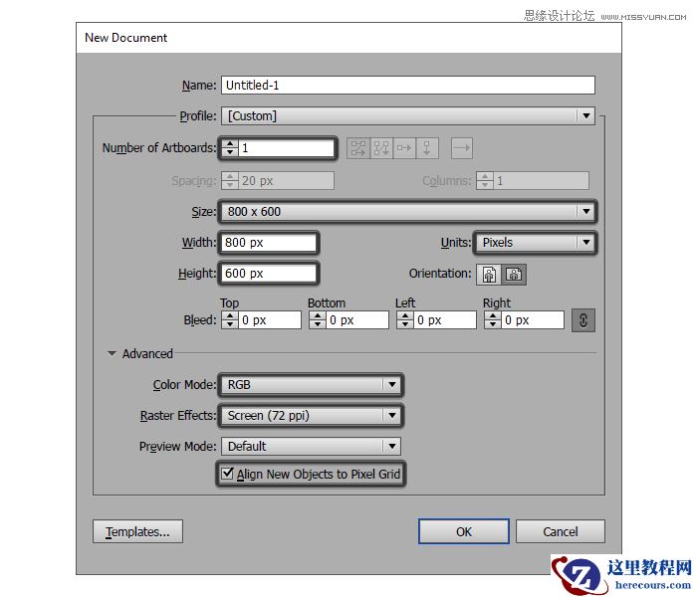Image resolution: width=697 pixels, height=597 pixels.
Task: Decrease Left bleed with down arrow
Action: point(405,324)
